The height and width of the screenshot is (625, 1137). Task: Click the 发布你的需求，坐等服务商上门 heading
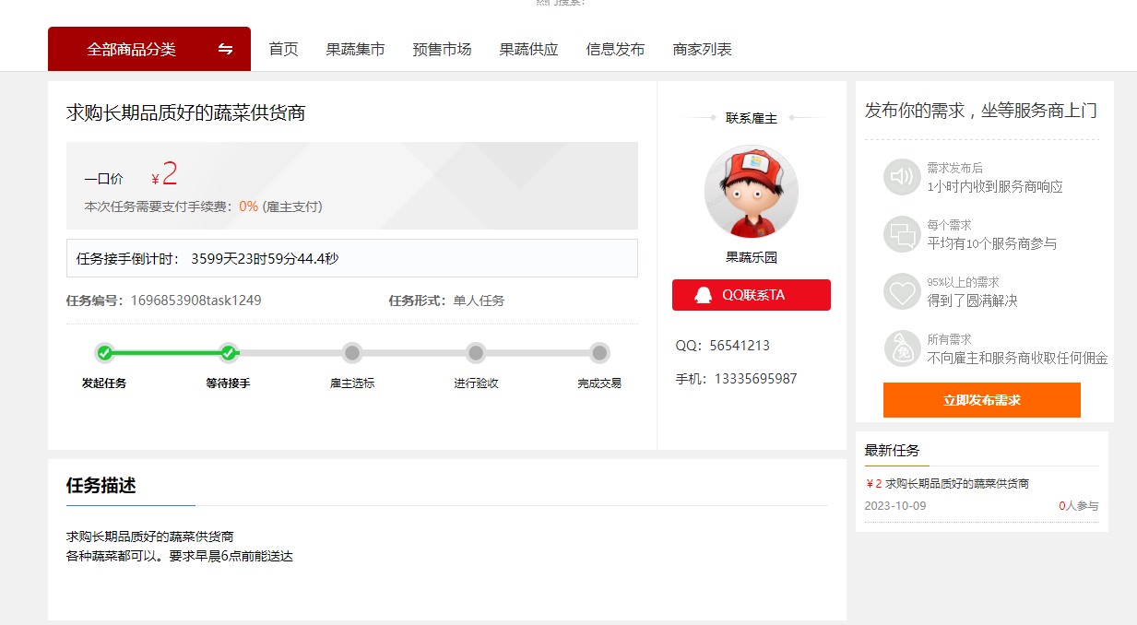981,111
